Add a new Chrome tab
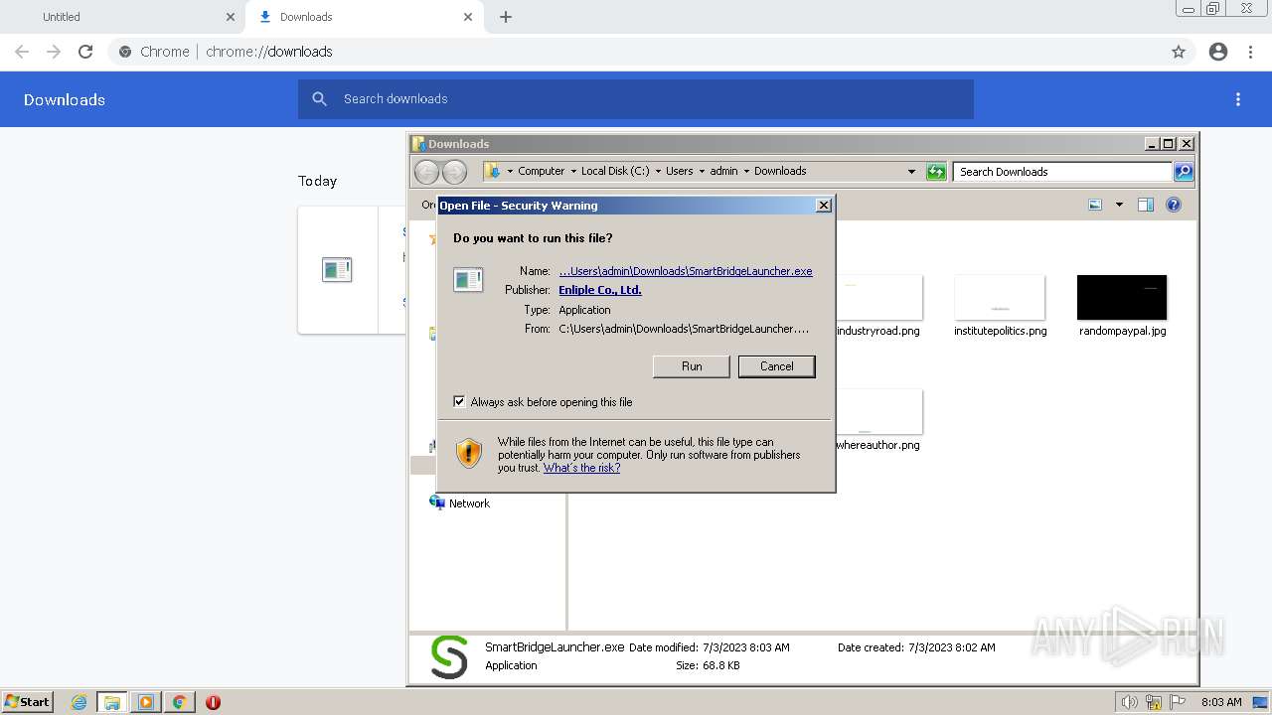 pyautogui.click(x=506, y=17)
